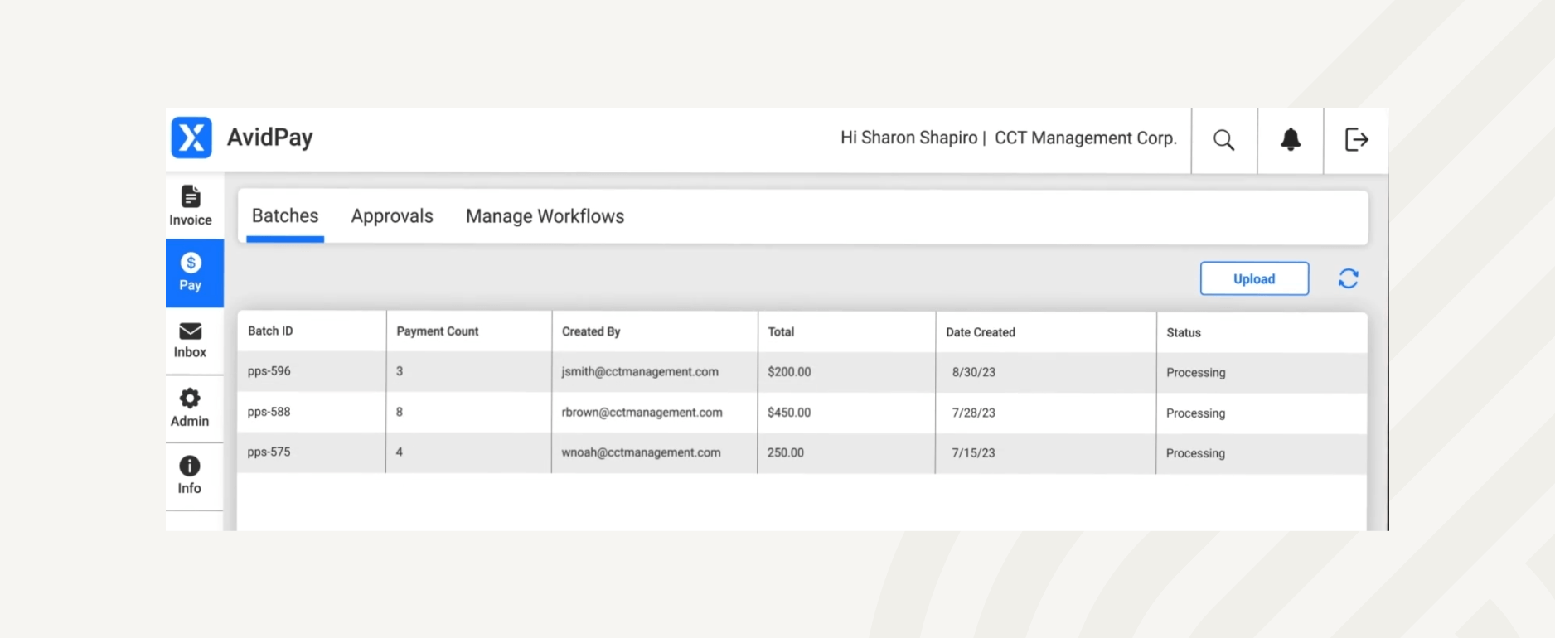Viewport: 1555px width, 638px height.
Task: Click the 7/15/23 date cell
Action: 973,453
